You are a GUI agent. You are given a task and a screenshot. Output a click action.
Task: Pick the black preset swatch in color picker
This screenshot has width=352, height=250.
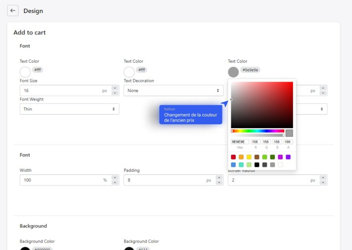pos(257,165)
